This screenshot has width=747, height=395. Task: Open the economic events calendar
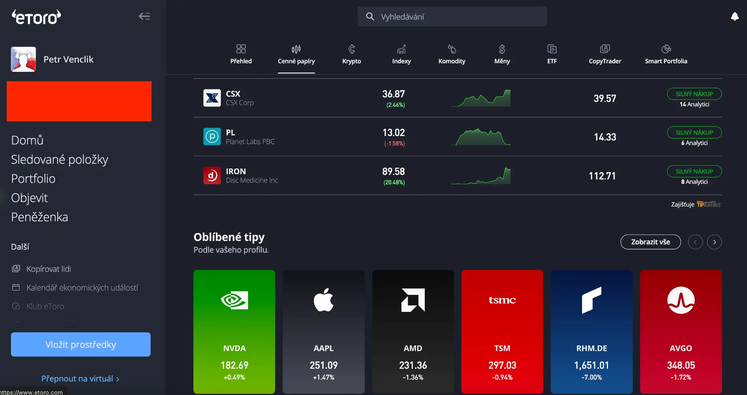(82, 287)
